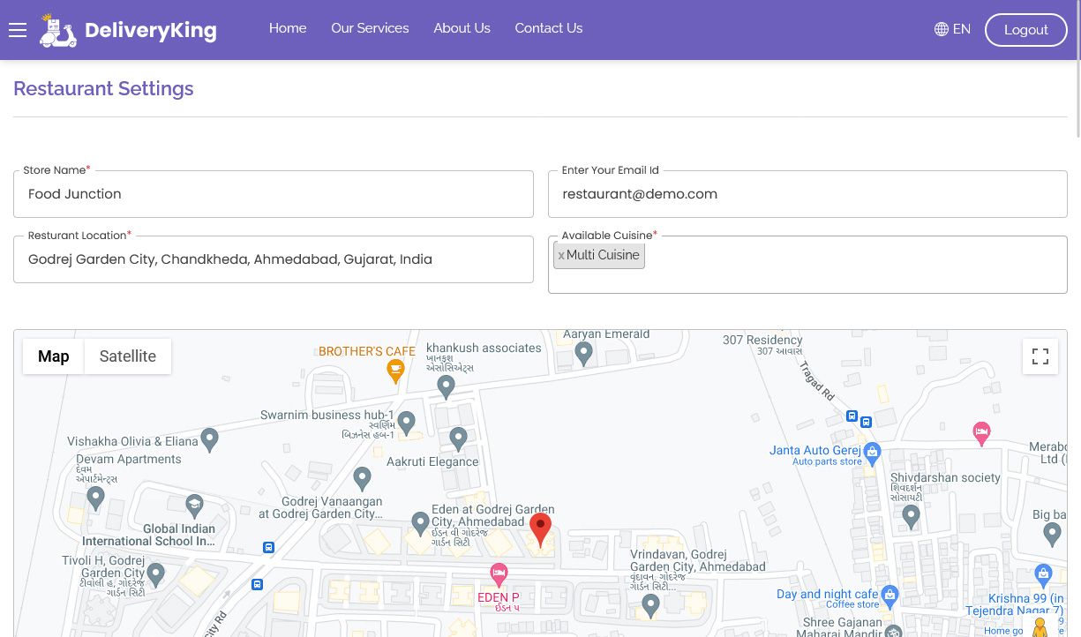The width and height of the screenshot is (1081, 637).
Task: Click the Devam Apartments map pin
Action: click(96, 498)
